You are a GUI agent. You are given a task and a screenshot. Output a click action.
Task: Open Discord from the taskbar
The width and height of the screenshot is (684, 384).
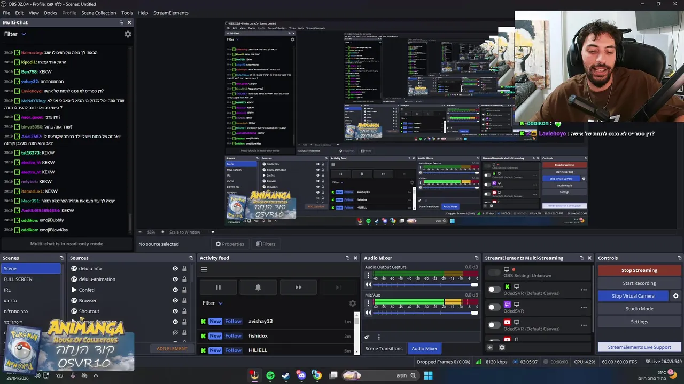point(301,375)
